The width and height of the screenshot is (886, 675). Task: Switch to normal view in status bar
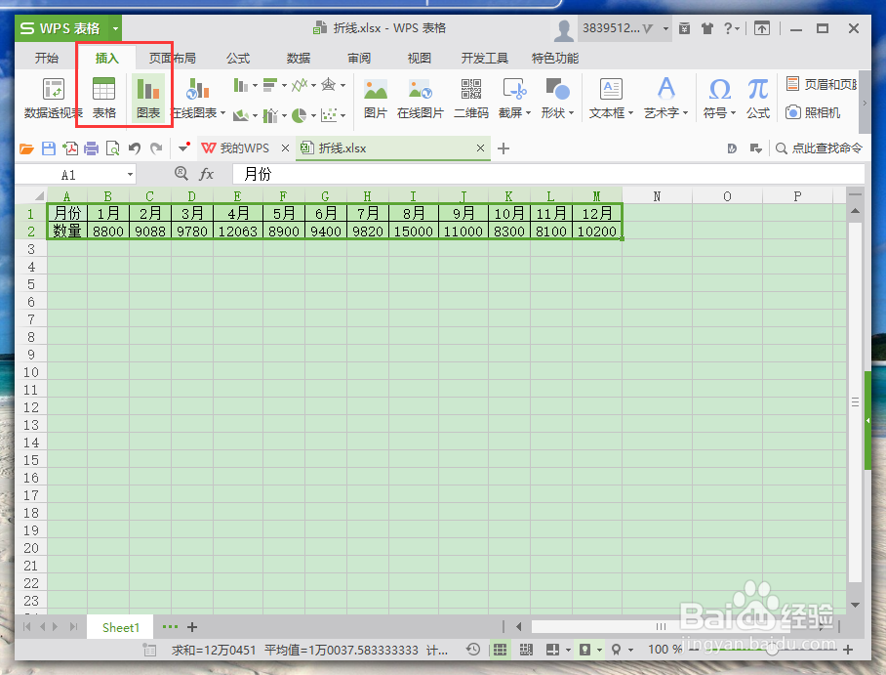[500, 650]
